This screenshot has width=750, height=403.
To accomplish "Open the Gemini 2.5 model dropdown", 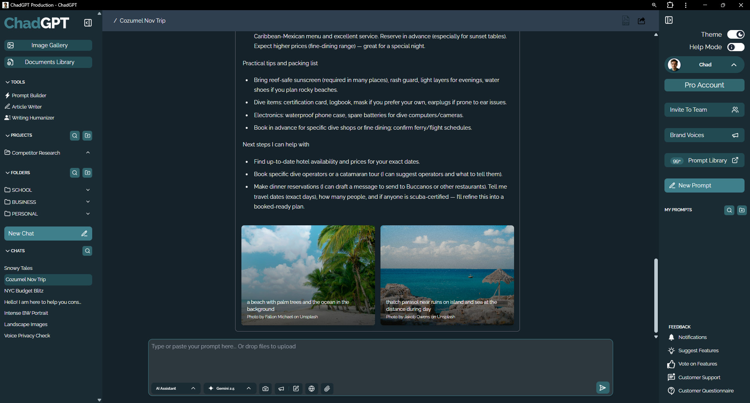I will (x=230, y=389).
